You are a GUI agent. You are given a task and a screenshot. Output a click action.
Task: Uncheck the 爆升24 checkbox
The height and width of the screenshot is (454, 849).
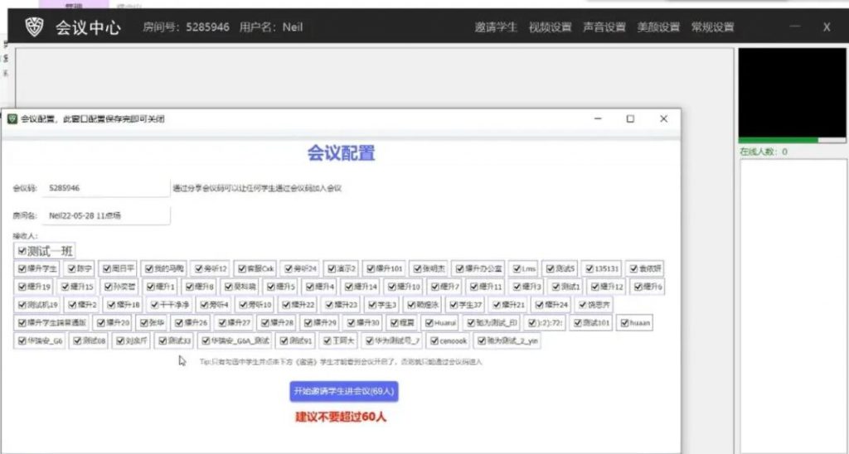[x=539, y=305]
